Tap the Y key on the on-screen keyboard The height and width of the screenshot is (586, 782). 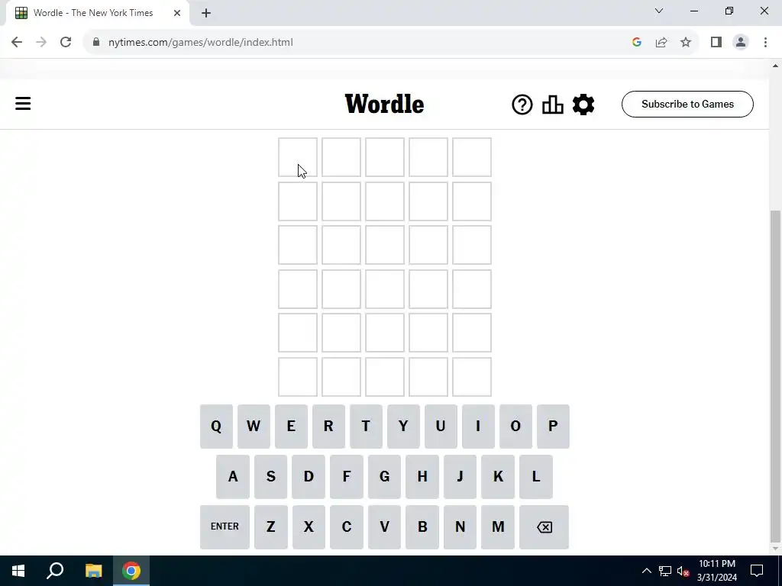403,426
